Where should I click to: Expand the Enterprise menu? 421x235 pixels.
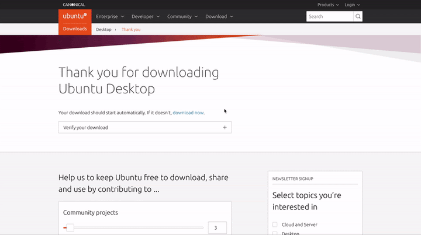(x=110, y=16)
